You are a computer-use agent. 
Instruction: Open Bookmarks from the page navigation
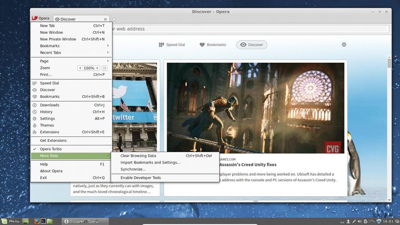tap(213, 44)
